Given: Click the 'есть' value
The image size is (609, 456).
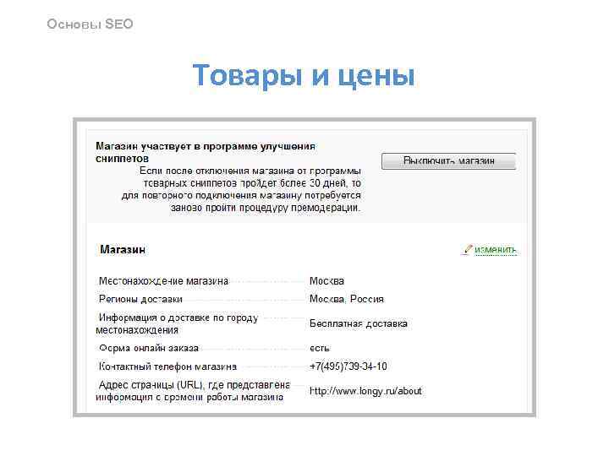Looking at the screenshot, I should (x=319, y=349).
